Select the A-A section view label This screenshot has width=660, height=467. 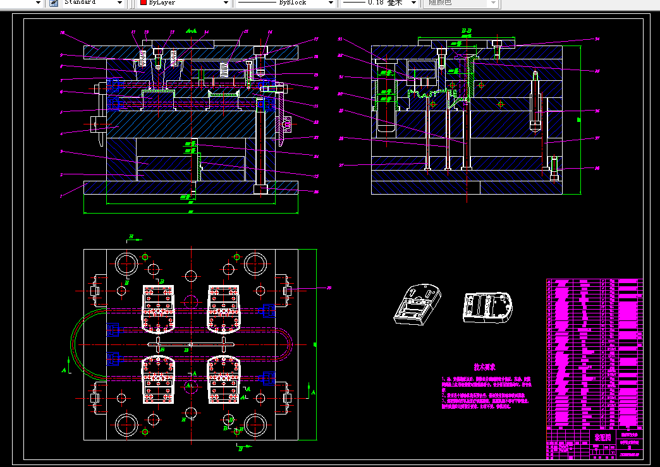click(x=192, y=31)
